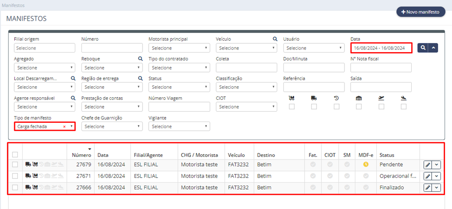The width and height of the screenshot is (452, 209).
Task: Sort table by the Número column header
Action: point(81,155)
